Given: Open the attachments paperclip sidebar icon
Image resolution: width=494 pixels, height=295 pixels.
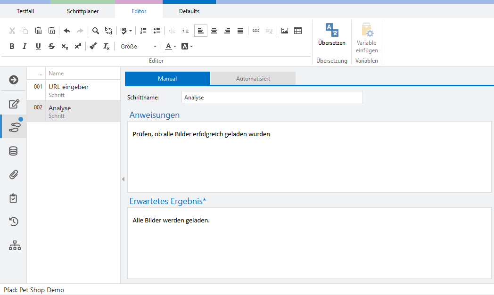Looking at the screenshot, I should (x=14, y=175).
